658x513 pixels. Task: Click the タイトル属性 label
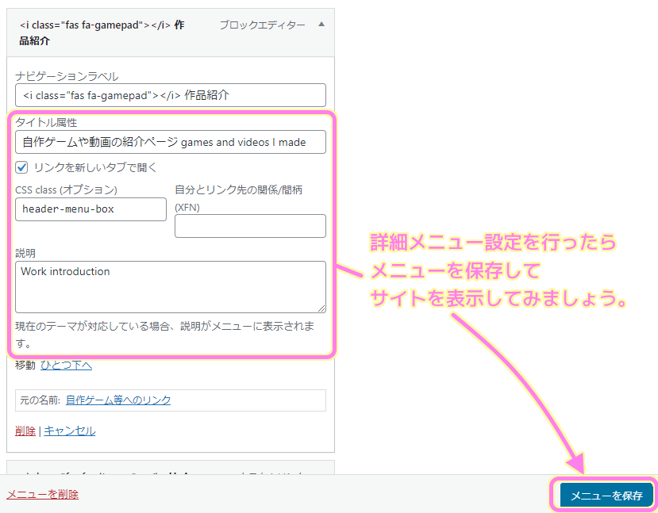click(46, 122)
